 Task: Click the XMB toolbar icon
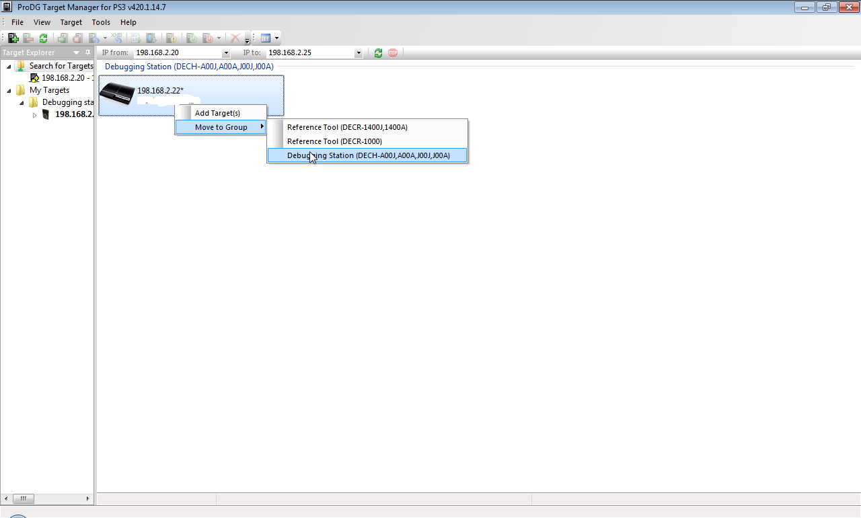[x=117, y=38]
